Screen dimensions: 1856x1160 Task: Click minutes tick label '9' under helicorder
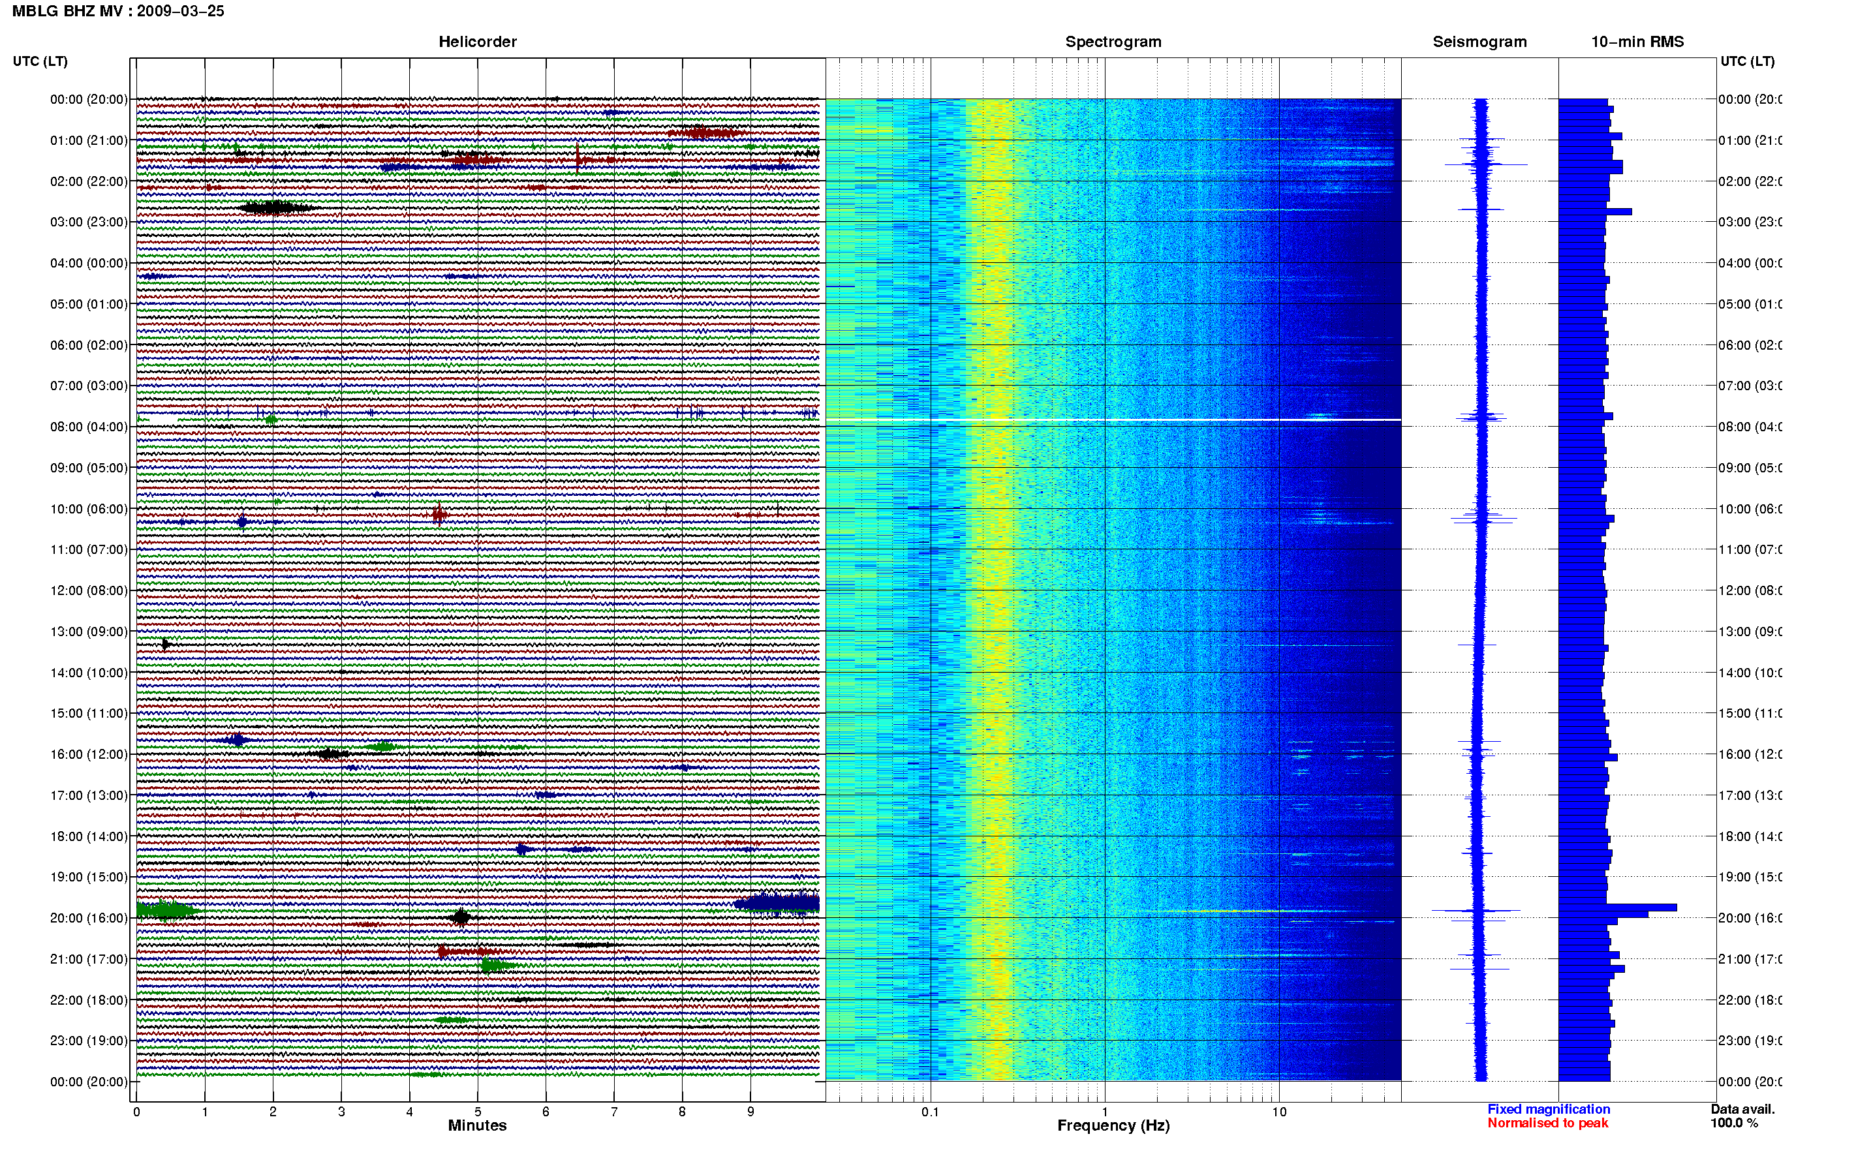tap(750, 1112)
